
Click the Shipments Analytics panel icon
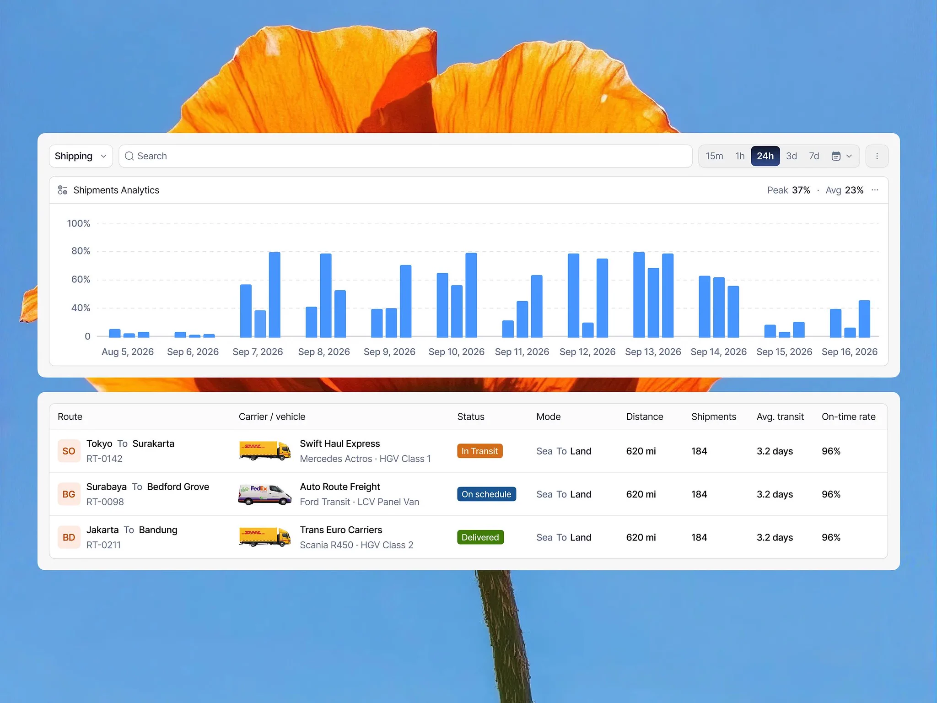(x=63, y=190)
